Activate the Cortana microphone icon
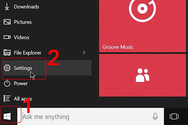Screen dimensions: 188x125 click(155, 116)
